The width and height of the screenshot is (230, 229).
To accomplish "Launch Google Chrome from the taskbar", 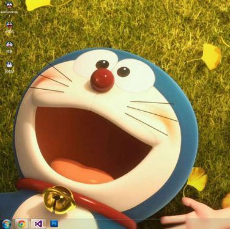I will pyautogui.click(x=21, y=224).
